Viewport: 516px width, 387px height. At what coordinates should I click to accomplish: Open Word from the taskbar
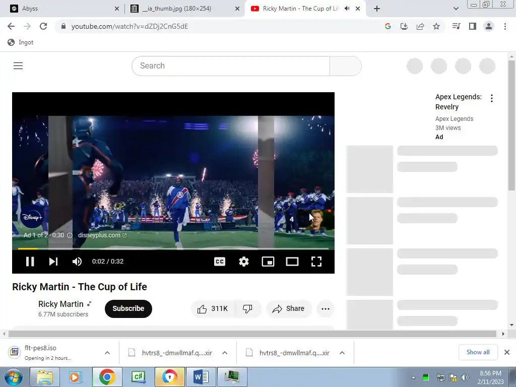point(201,377)
